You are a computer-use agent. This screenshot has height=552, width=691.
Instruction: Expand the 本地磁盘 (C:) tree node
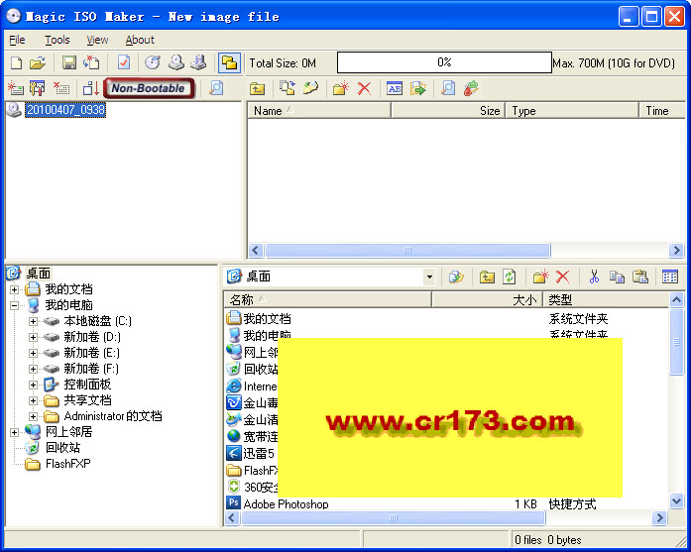[33, 321]
